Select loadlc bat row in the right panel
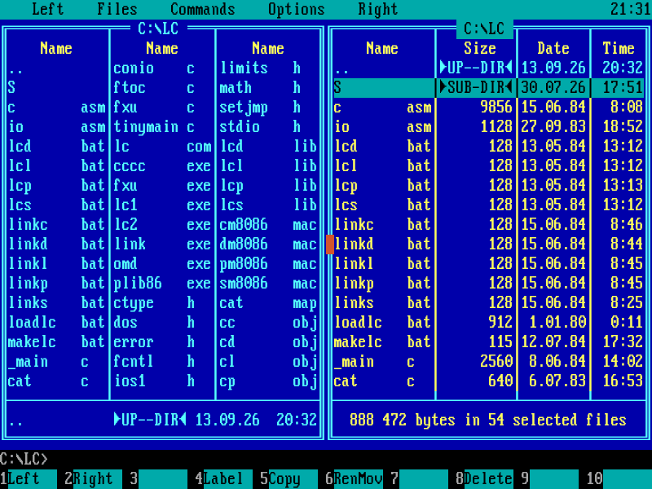 point(488,322)
